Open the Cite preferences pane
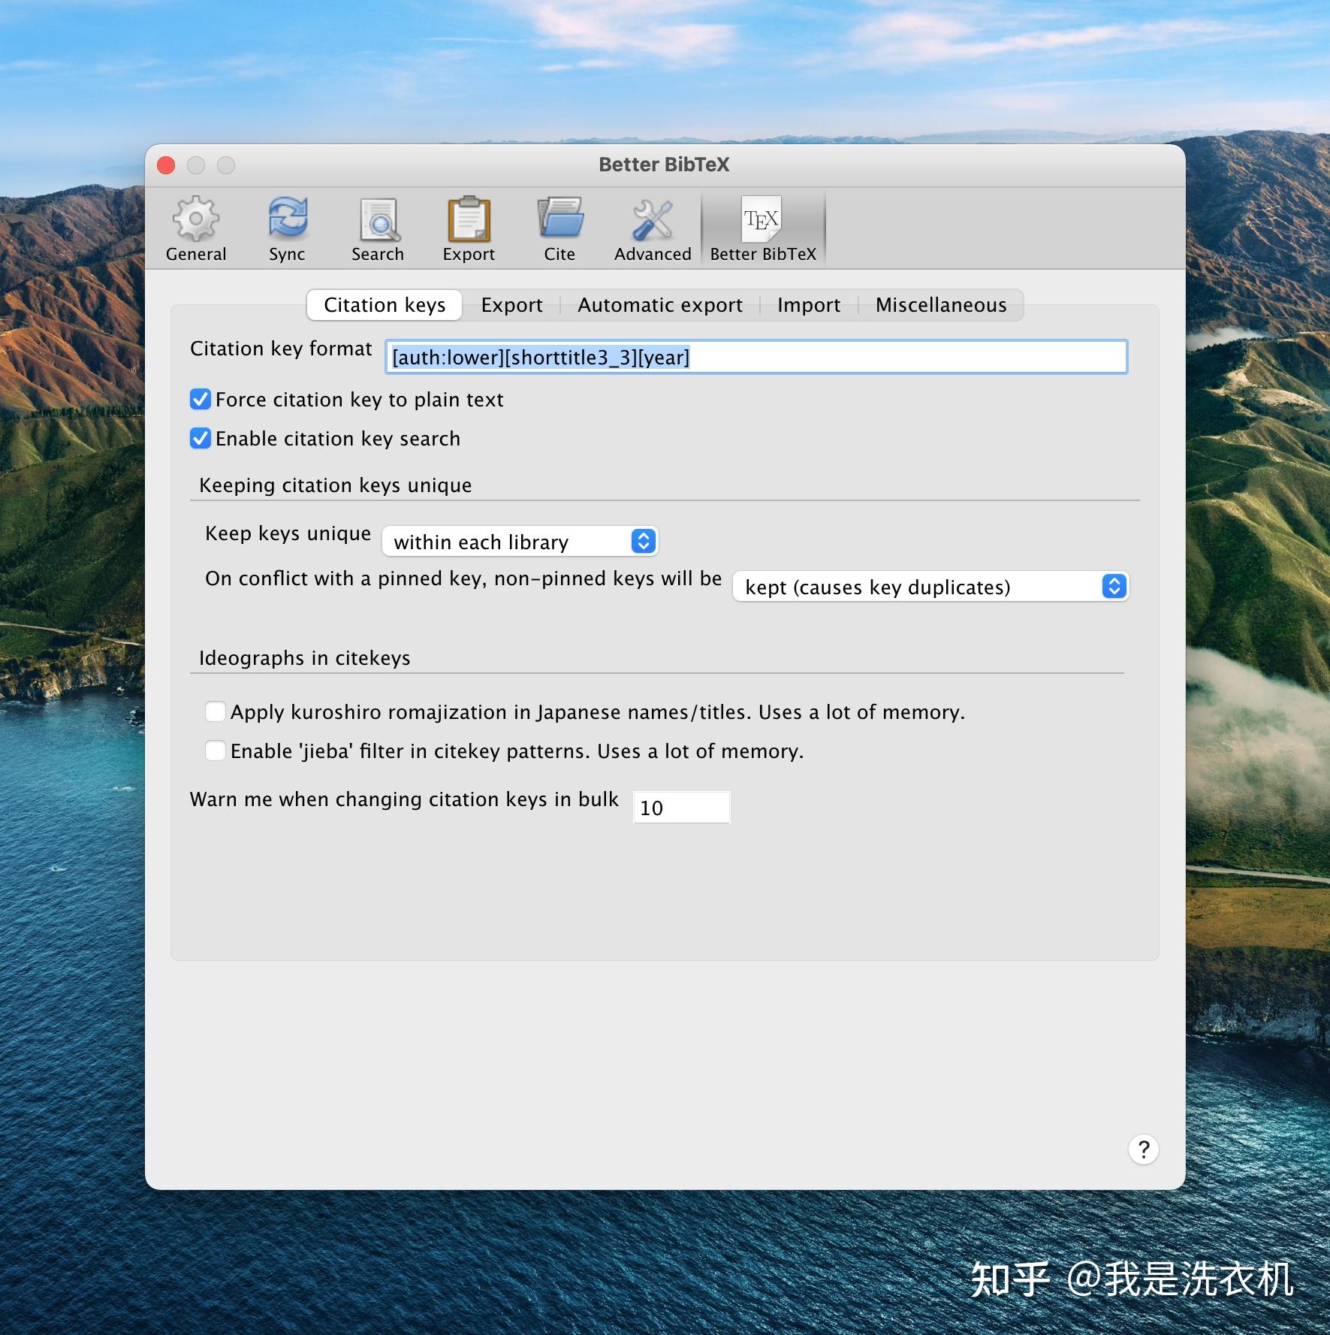 click(560, 225)
